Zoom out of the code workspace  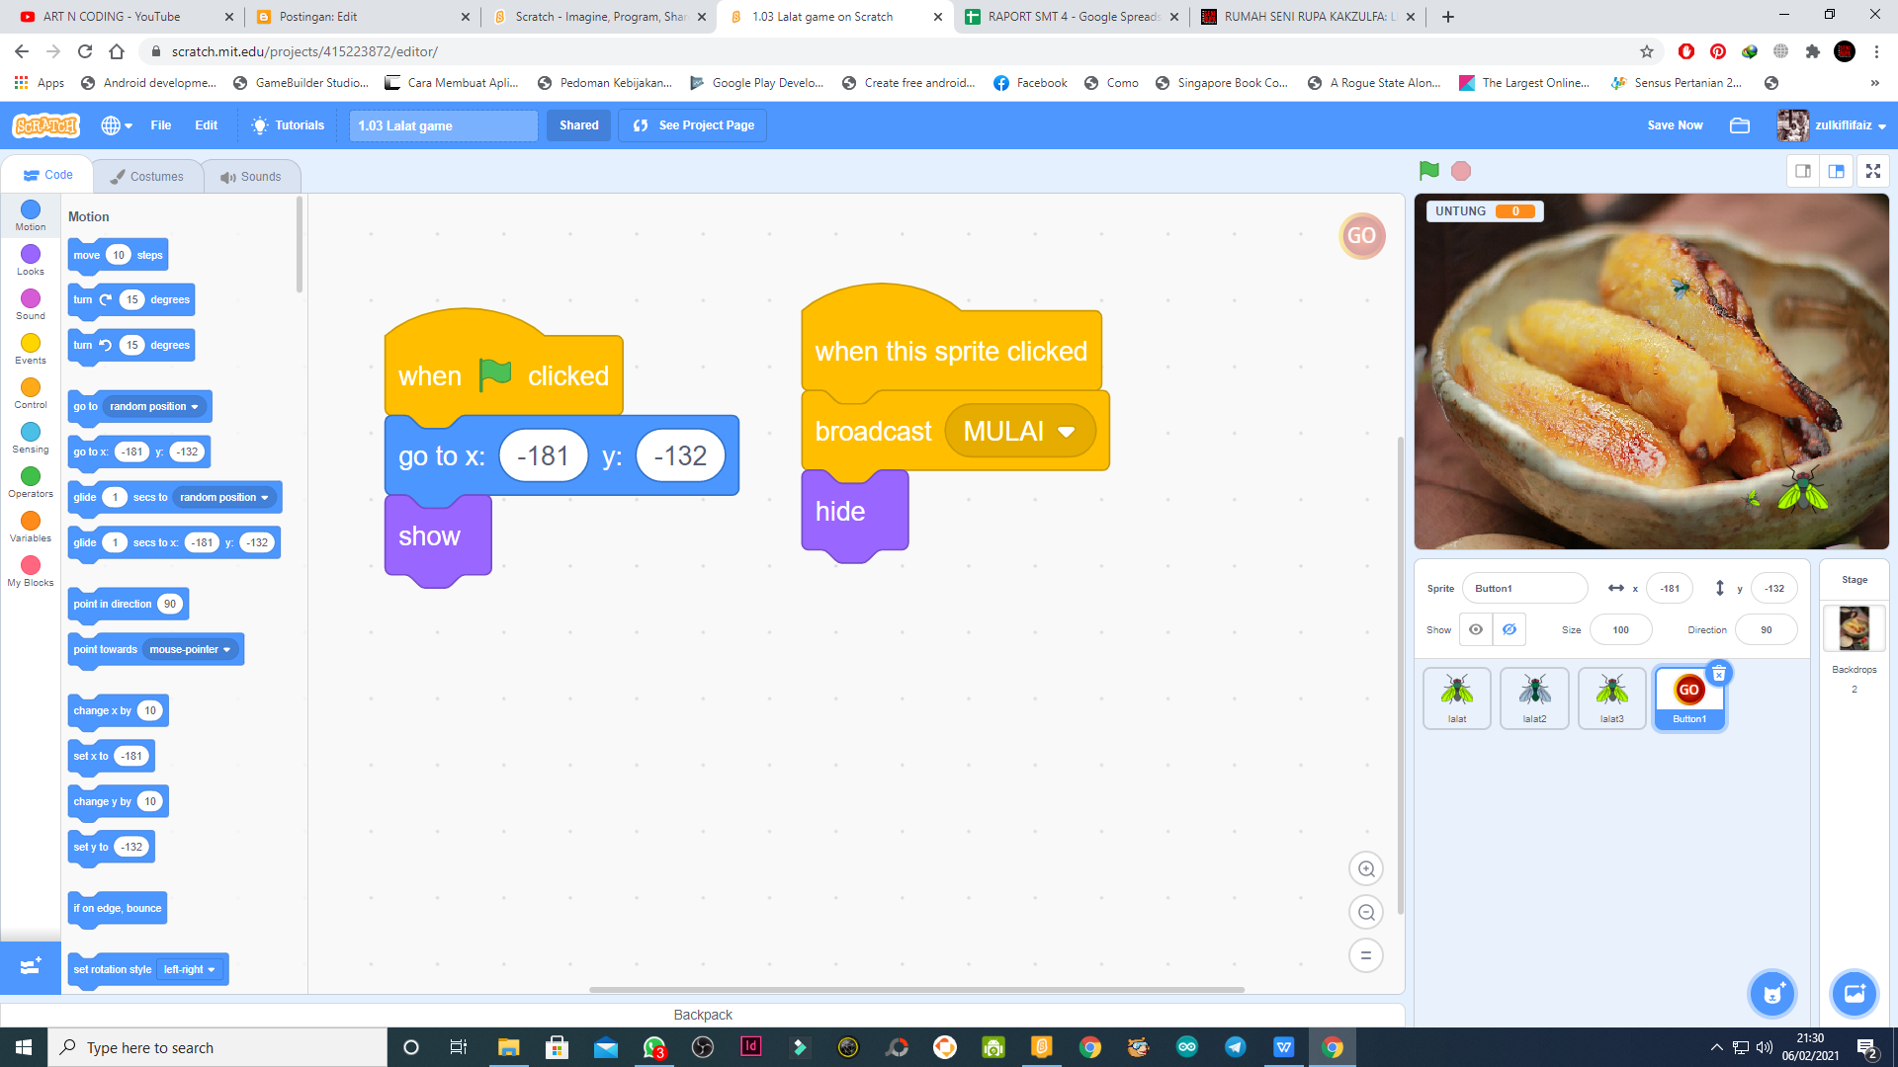tap(1366, 912)
